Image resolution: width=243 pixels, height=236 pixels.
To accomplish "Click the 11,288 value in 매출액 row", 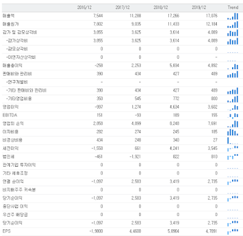I will tap(135, 16).
